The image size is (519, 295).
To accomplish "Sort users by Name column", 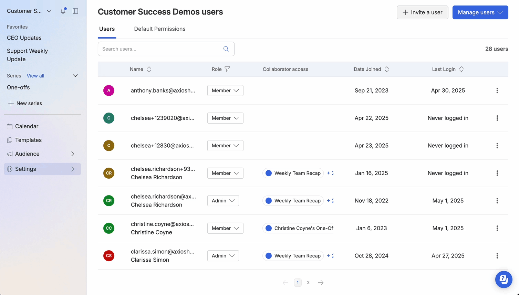I will [149, 69].
